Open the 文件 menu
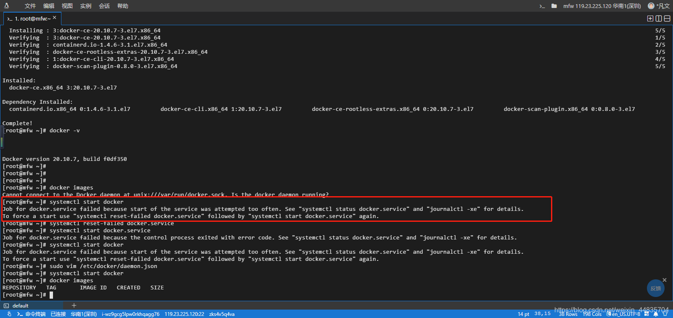The image size is (673, 318). click(x=30, y=6)
